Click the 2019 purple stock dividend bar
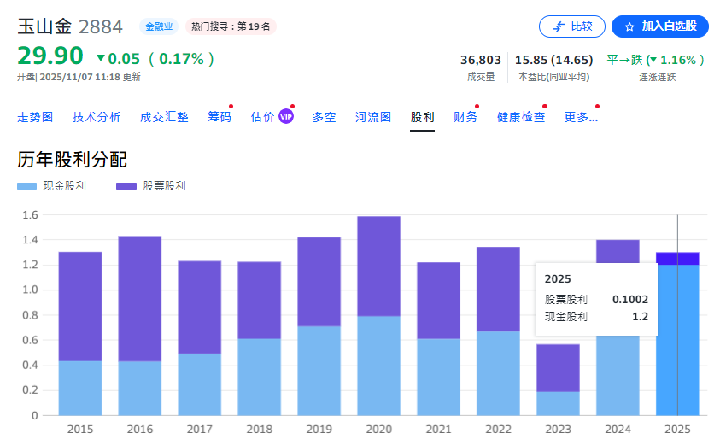Viewport: 720px width, 439px height. pyautogui.click(x=319, y=282)
